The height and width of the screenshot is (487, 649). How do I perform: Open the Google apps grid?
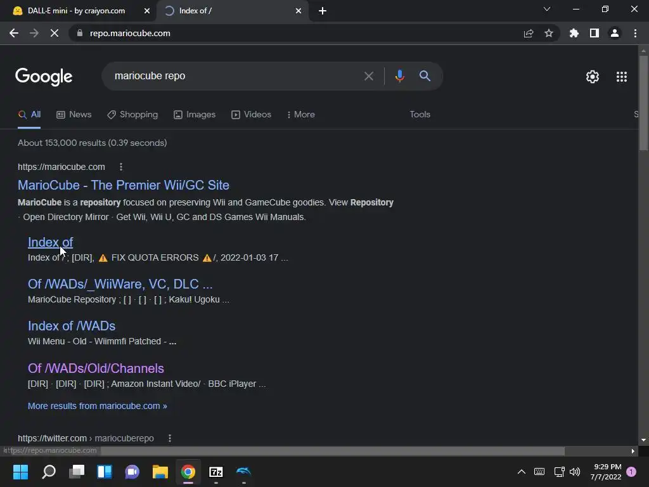click(x=621, y=77)
